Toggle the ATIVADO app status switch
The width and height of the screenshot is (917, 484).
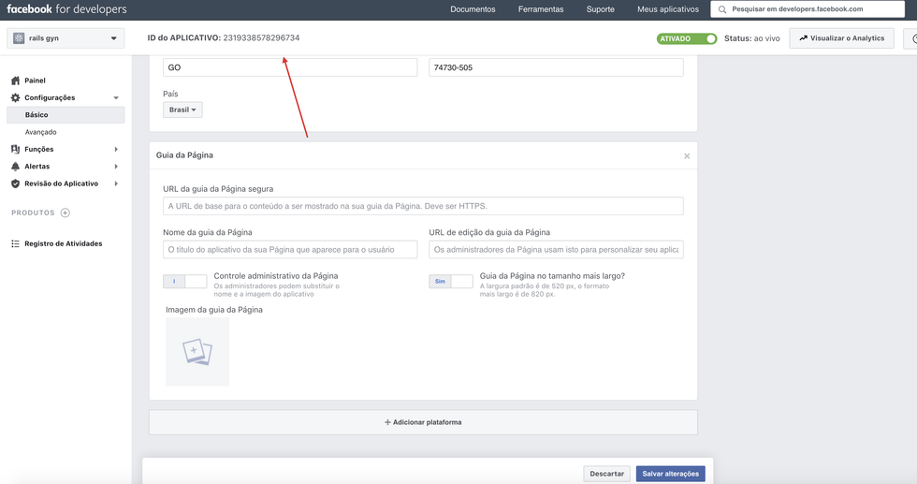[687, 38]
